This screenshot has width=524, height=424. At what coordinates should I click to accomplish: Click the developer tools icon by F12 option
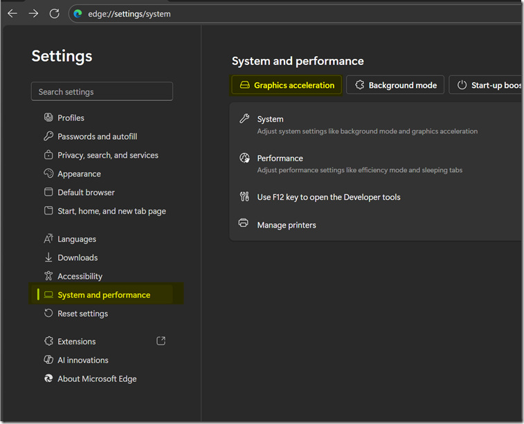[244, 196]
